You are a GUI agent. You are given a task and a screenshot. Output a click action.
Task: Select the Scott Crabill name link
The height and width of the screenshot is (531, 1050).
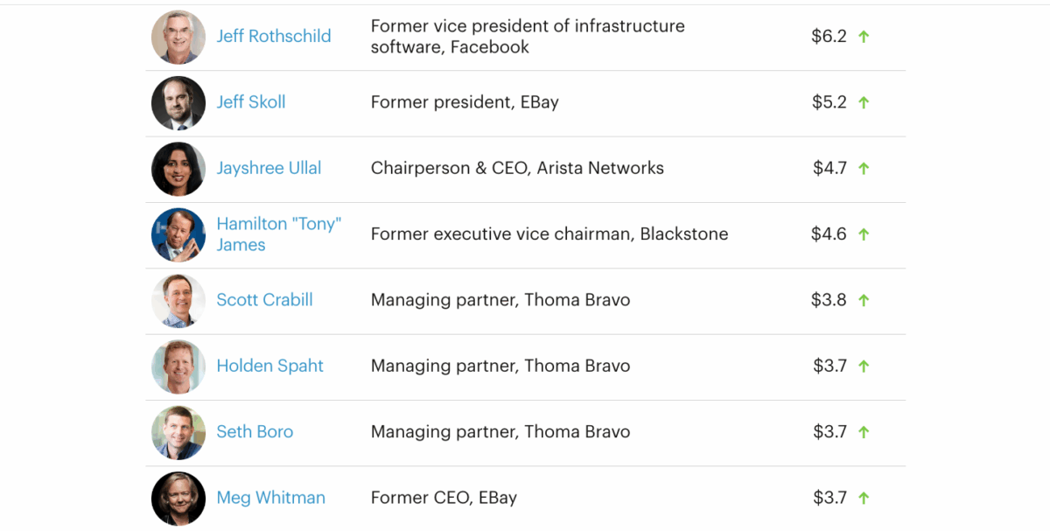[x=264, y=300]
